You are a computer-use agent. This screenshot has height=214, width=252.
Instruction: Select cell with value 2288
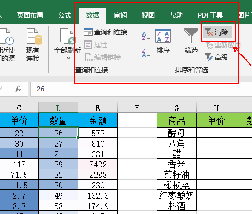(98, 175)
